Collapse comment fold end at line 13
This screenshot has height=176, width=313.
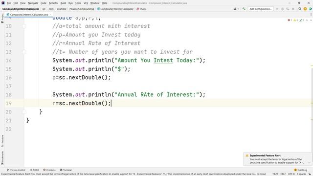tap(24, 52)
